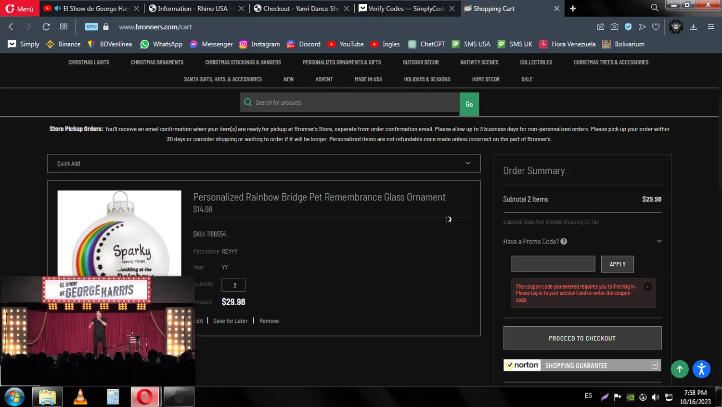Click the green Go search button

coord(469,104)
